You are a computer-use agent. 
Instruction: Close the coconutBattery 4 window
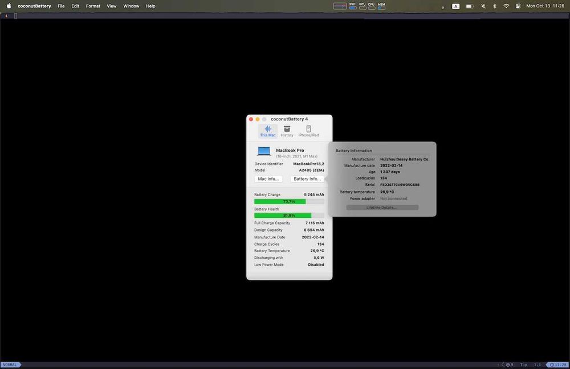point(251,119)
